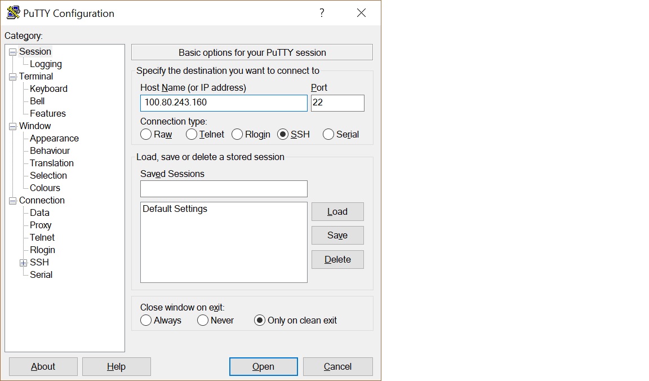Select Default Settings in saved sessions list
The height and width of the screenshot is (381, 649).
pos(175,209)
